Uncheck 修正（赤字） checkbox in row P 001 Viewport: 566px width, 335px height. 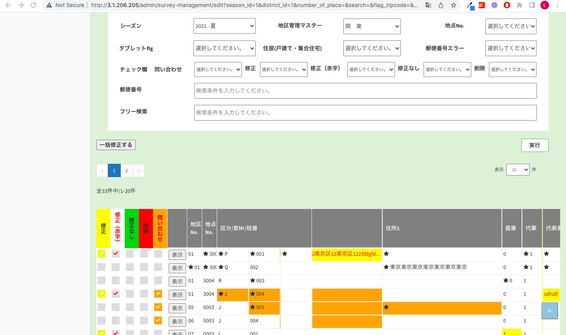pyautogui.click(x=116, y=254)
